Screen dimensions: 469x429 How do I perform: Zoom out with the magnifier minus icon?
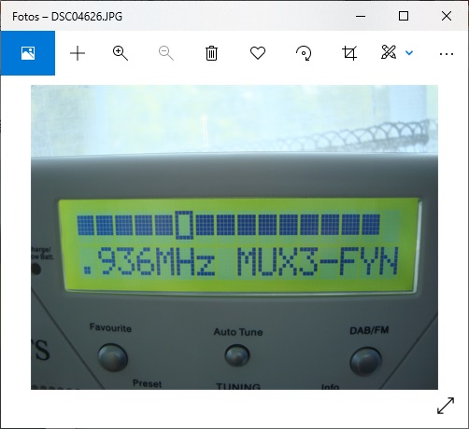(x=166, y=53)
